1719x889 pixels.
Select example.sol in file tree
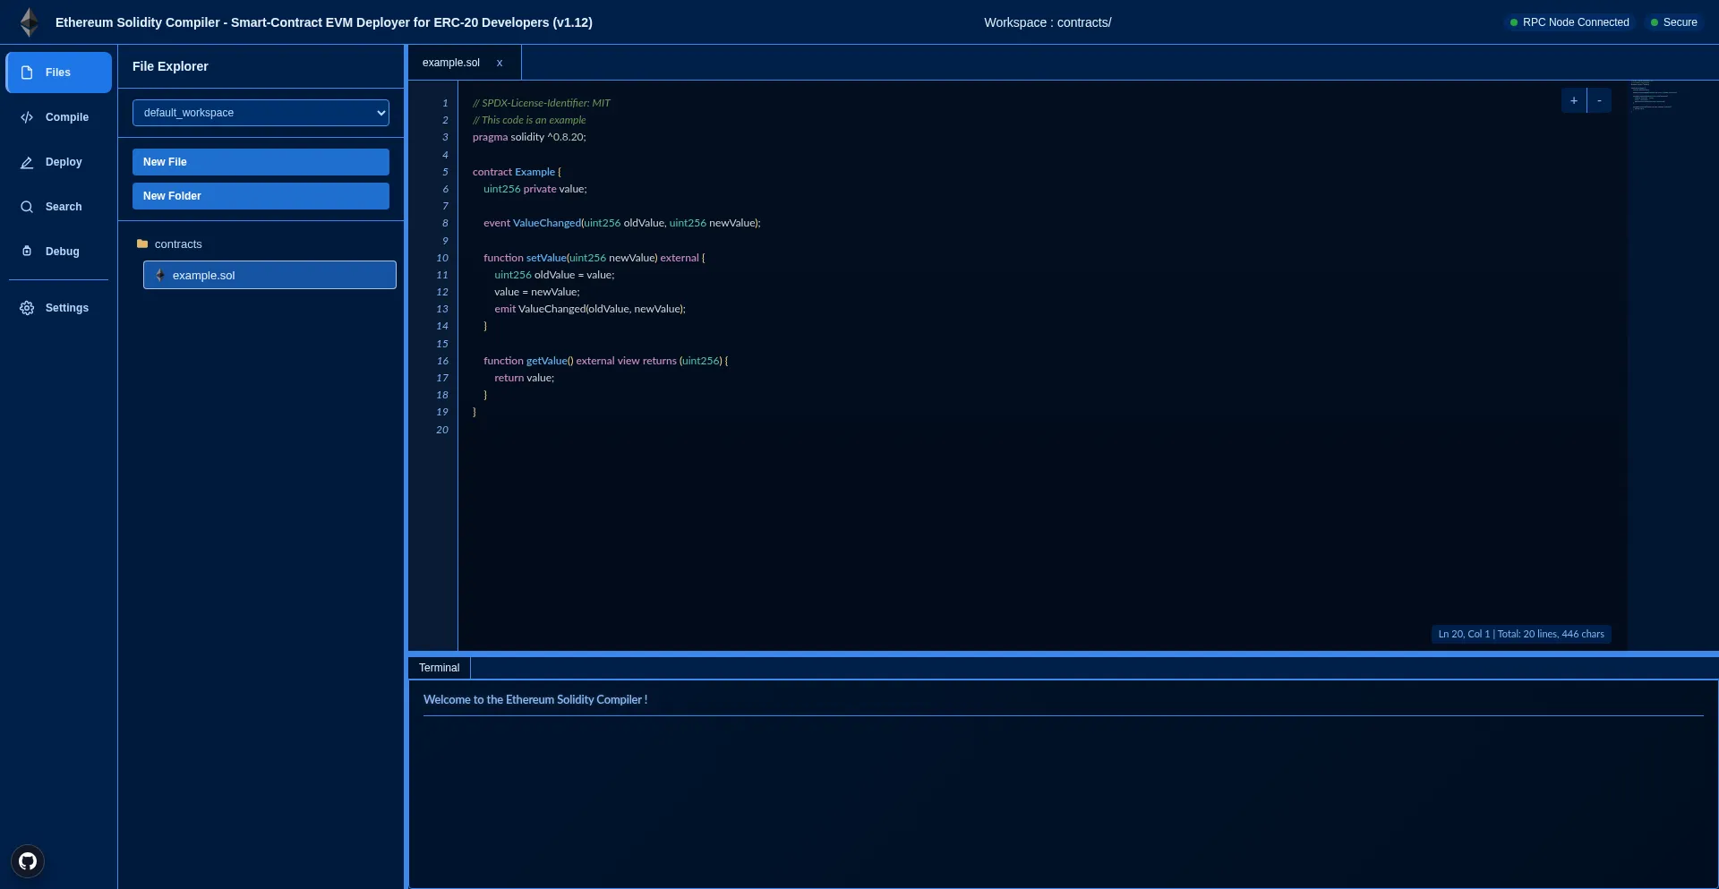click(269, 275)
